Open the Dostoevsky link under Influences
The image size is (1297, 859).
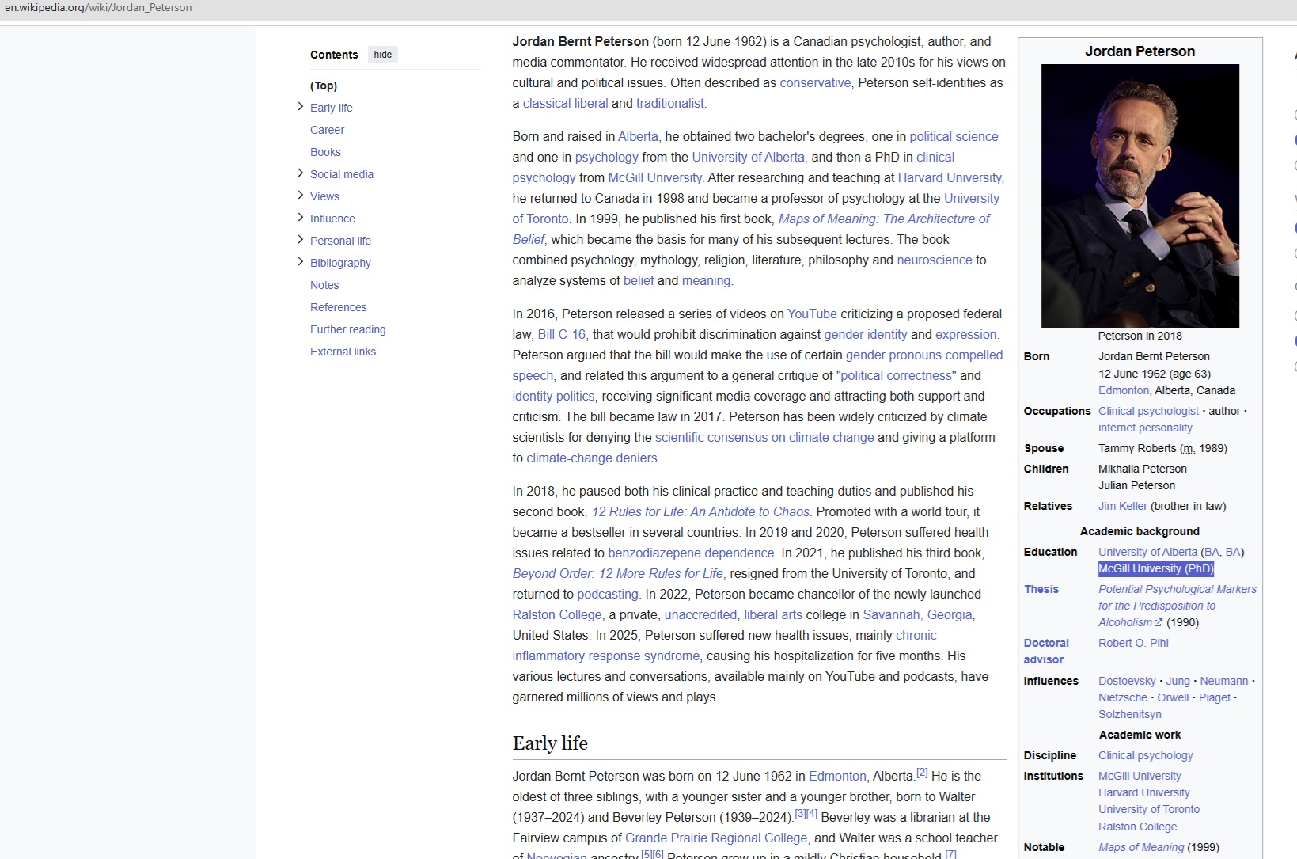point(1127,681)
